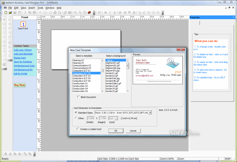Select the Other size radio button
This screenshot has width=237, height=162.
point(76,118)
